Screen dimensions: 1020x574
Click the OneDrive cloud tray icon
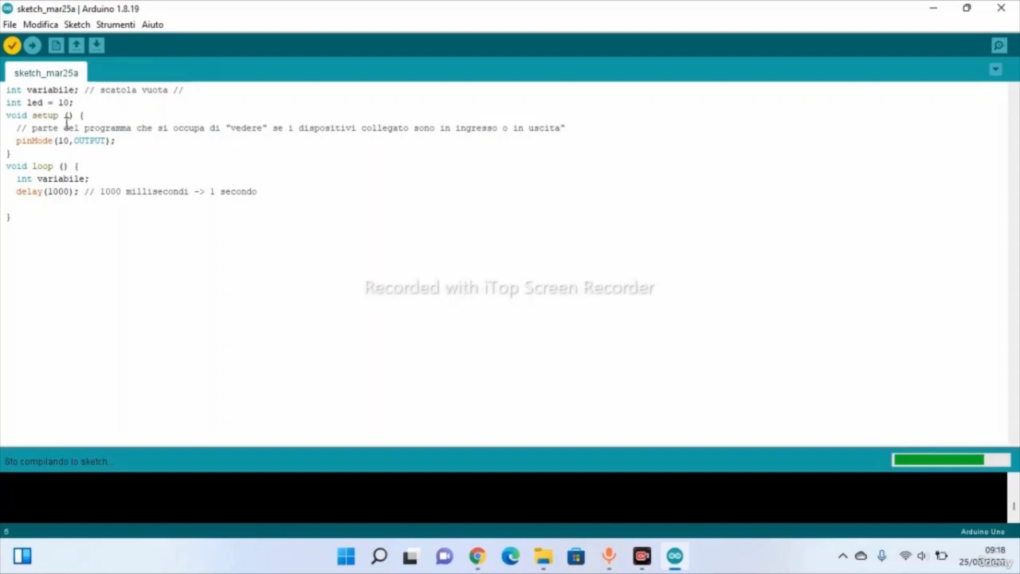pyautogui.click(x=861, y=556)
